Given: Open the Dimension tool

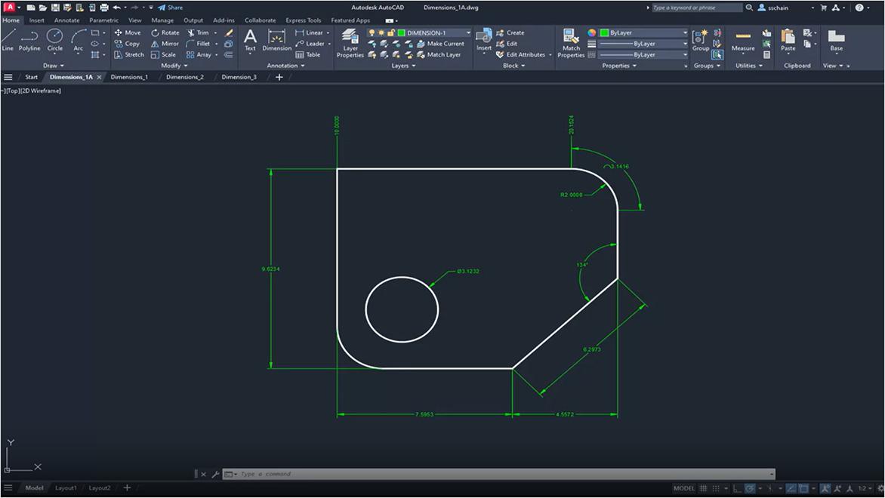Looking at the screenshot, I should click(x=276, y=43).
